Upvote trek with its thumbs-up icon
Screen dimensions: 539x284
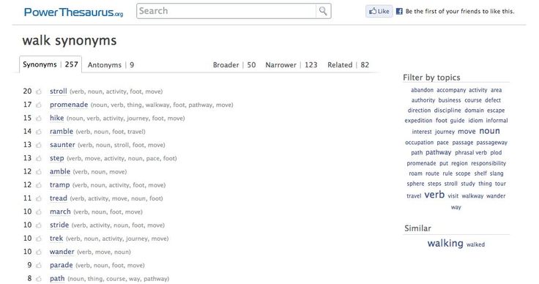[x=39, y=239]
